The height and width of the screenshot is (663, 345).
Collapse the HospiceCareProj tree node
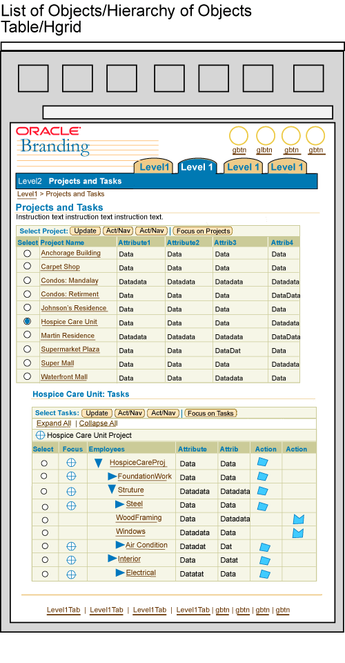(99, 463)
